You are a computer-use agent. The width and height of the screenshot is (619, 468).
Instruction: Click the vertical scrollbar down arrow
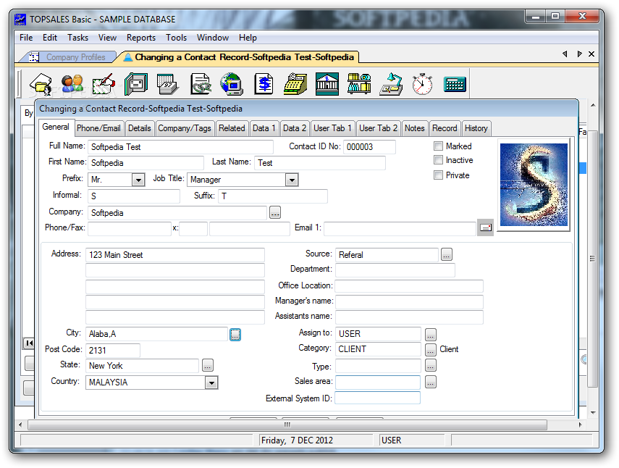(x=592, y=413)
